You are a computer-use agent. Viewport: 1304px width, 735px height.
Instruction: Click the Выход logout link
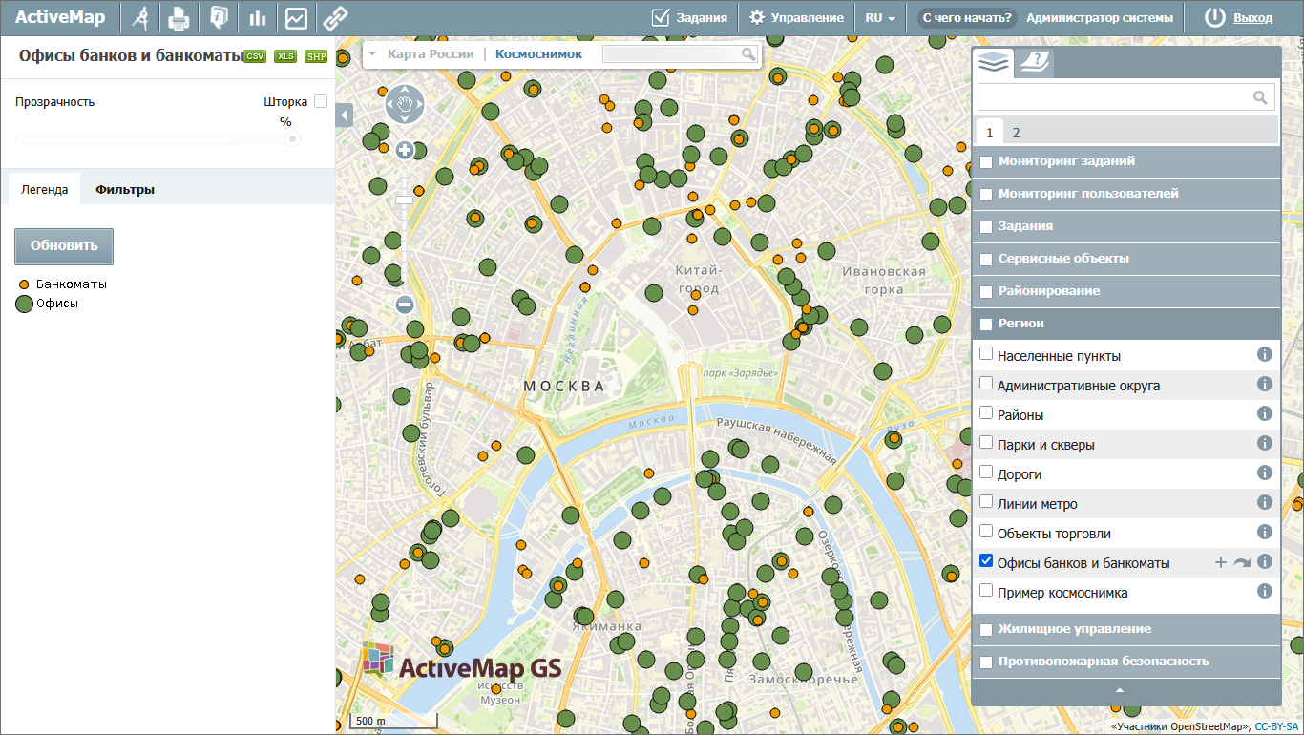pyautogui.click(x=1252, y=17)
